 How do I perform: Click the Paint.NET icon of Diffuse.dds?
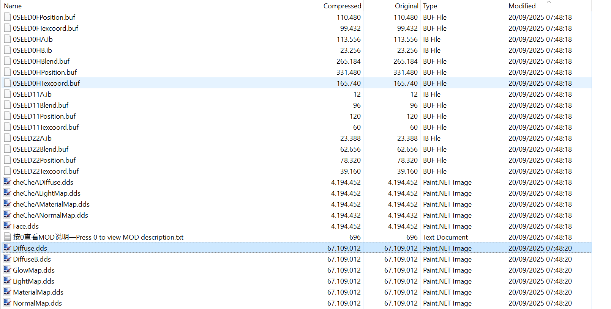7,248
